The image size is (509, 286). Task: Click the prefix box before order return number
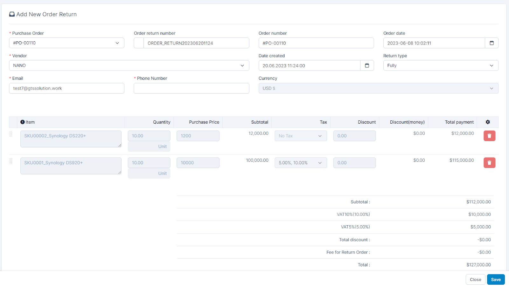(x=139, y=43)
